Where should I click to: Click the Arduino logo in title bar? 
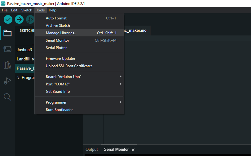pyautogui.click(x=3, y=3)
